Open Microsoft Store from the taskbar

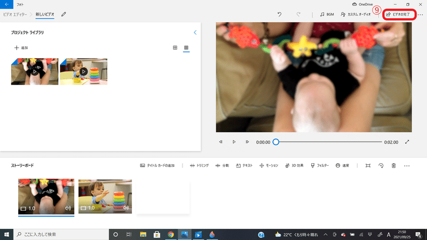point(157,234)
